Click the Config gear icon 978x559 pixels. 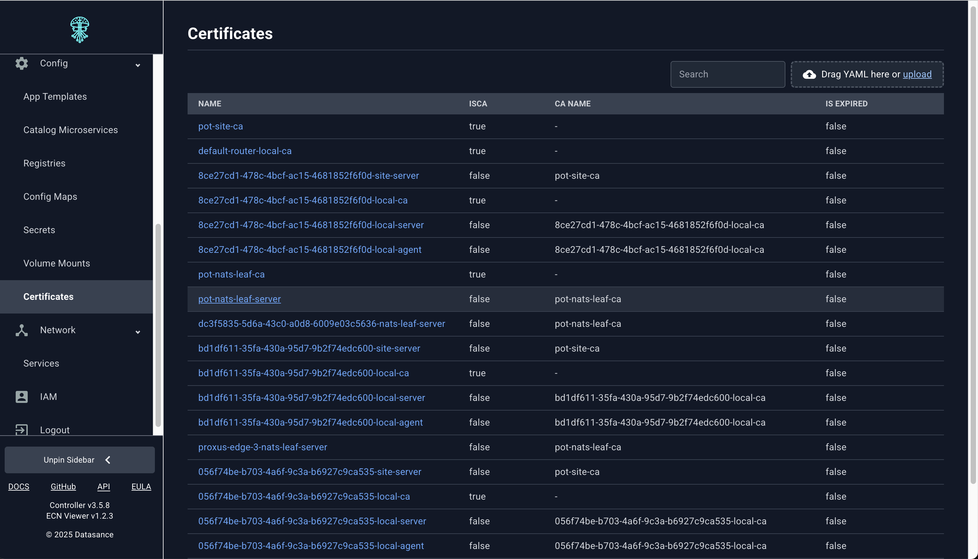(21, 63)
